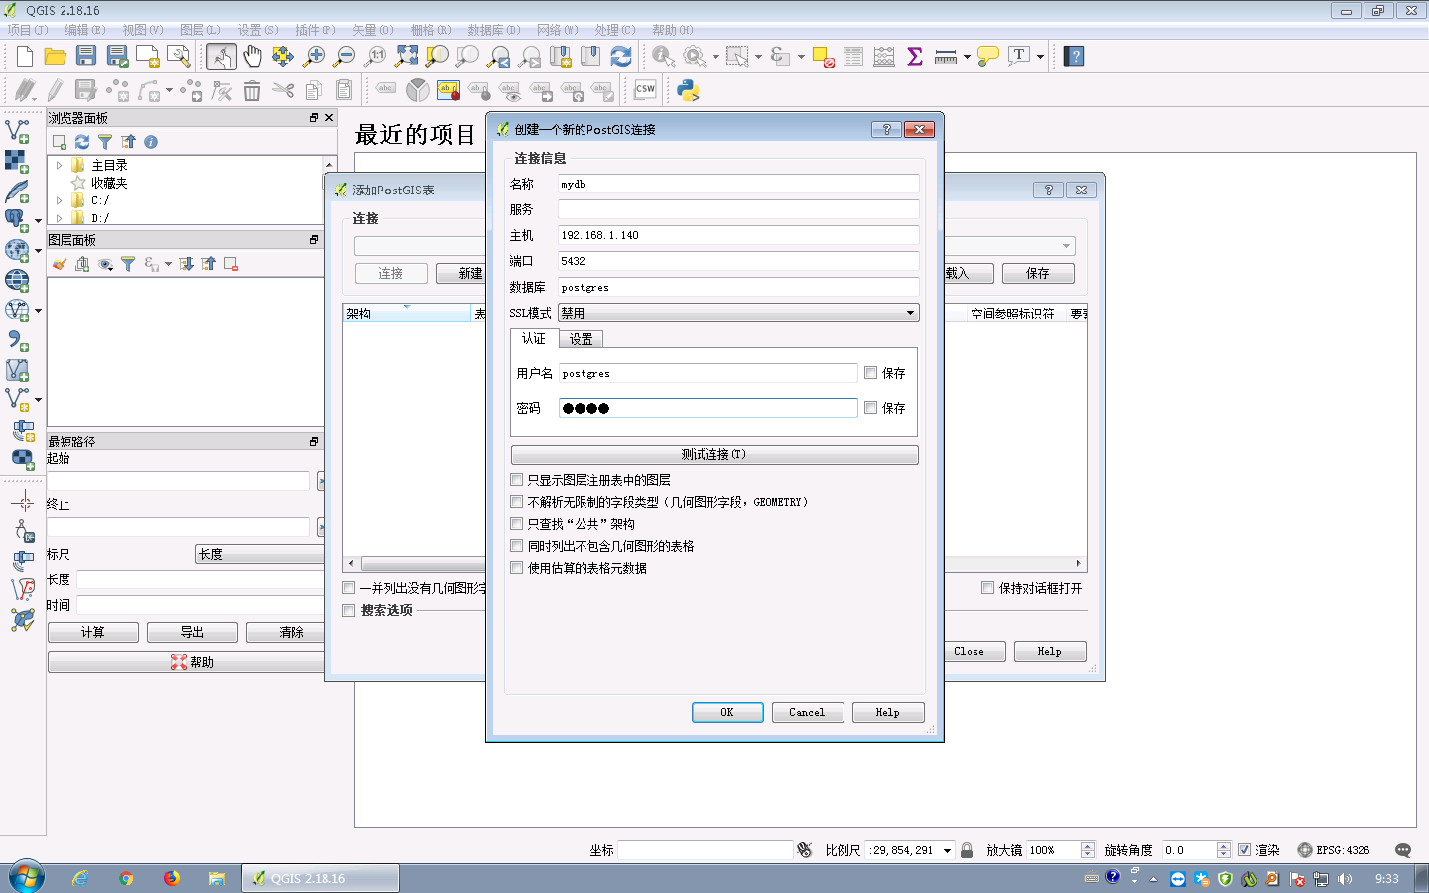The height and width of the screenshot is (893, 1429).
Task: Open the Database menu
Action: (494, 30)
